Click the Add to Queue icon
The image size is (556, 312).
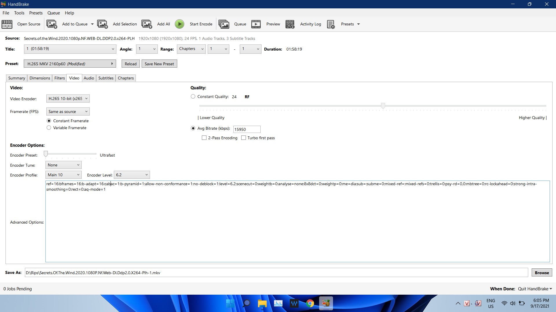52,24
